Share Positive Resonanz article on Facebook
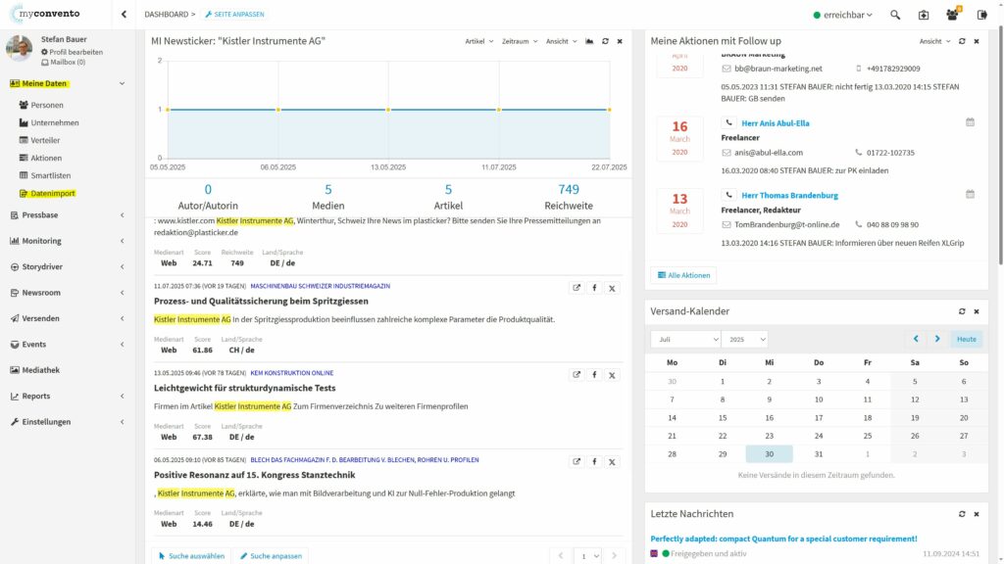The image size is (1004, 564). [594, 462]
